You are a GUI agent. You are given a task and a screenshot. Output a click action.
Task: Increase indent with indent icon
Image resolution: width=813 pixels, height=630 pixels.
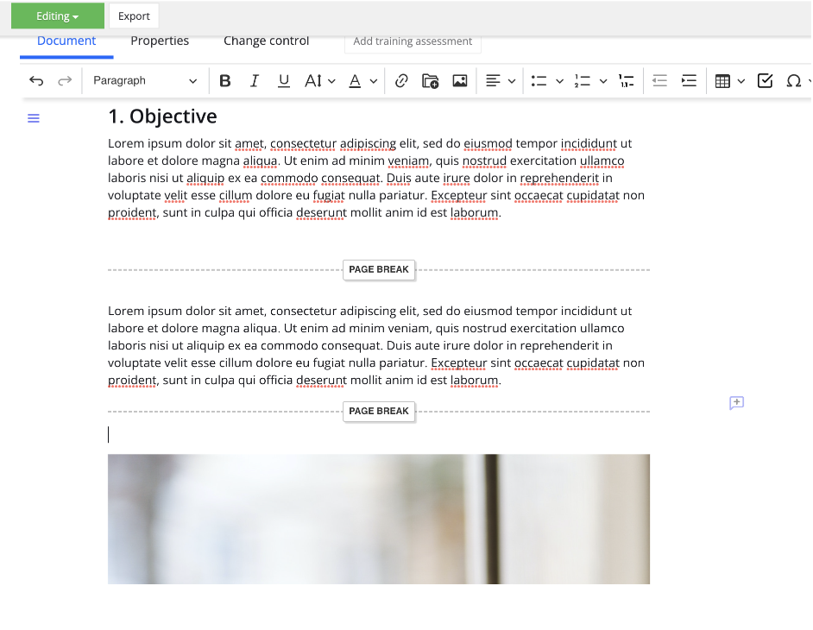689,81
